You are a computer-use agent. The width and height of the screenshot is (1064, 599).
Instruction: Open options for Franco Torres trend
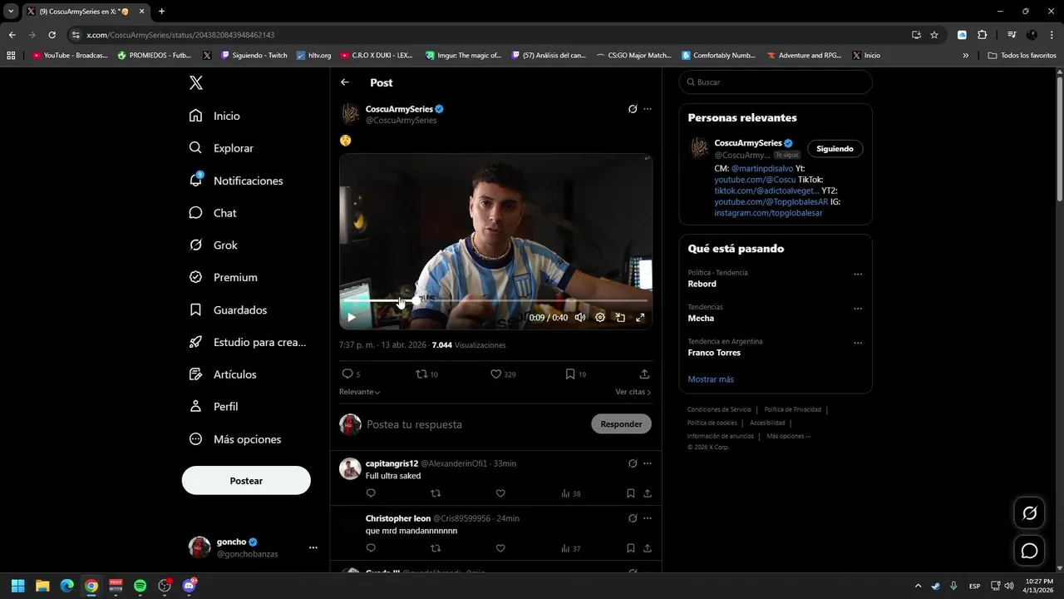[x=858, y=343]
